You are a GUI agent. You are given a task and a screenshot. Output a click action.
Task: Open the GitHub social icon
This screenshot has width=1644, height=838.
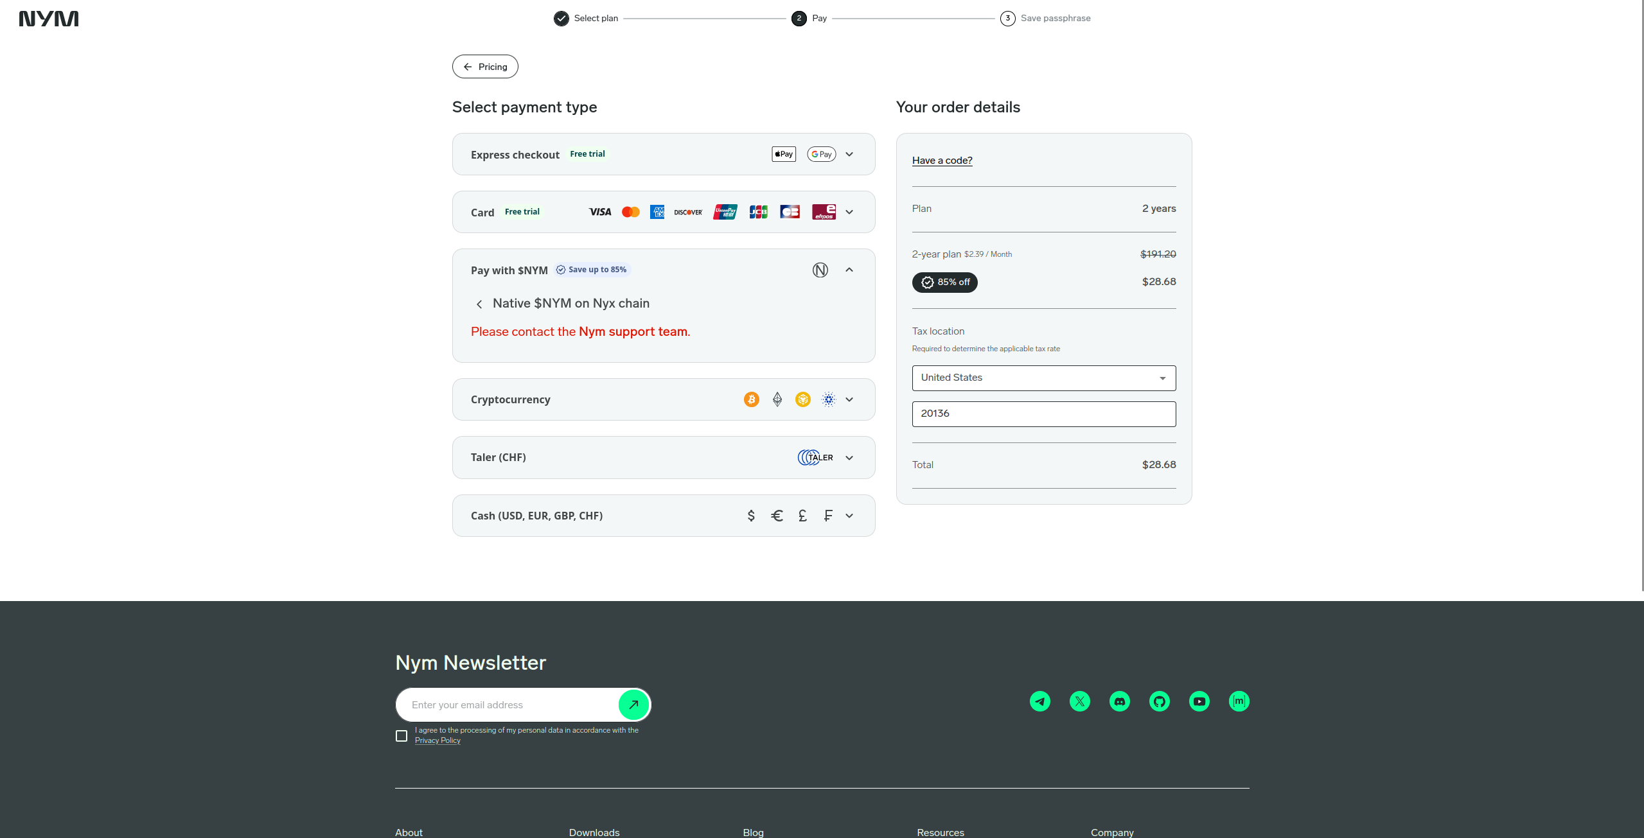tap(1159, 701)
